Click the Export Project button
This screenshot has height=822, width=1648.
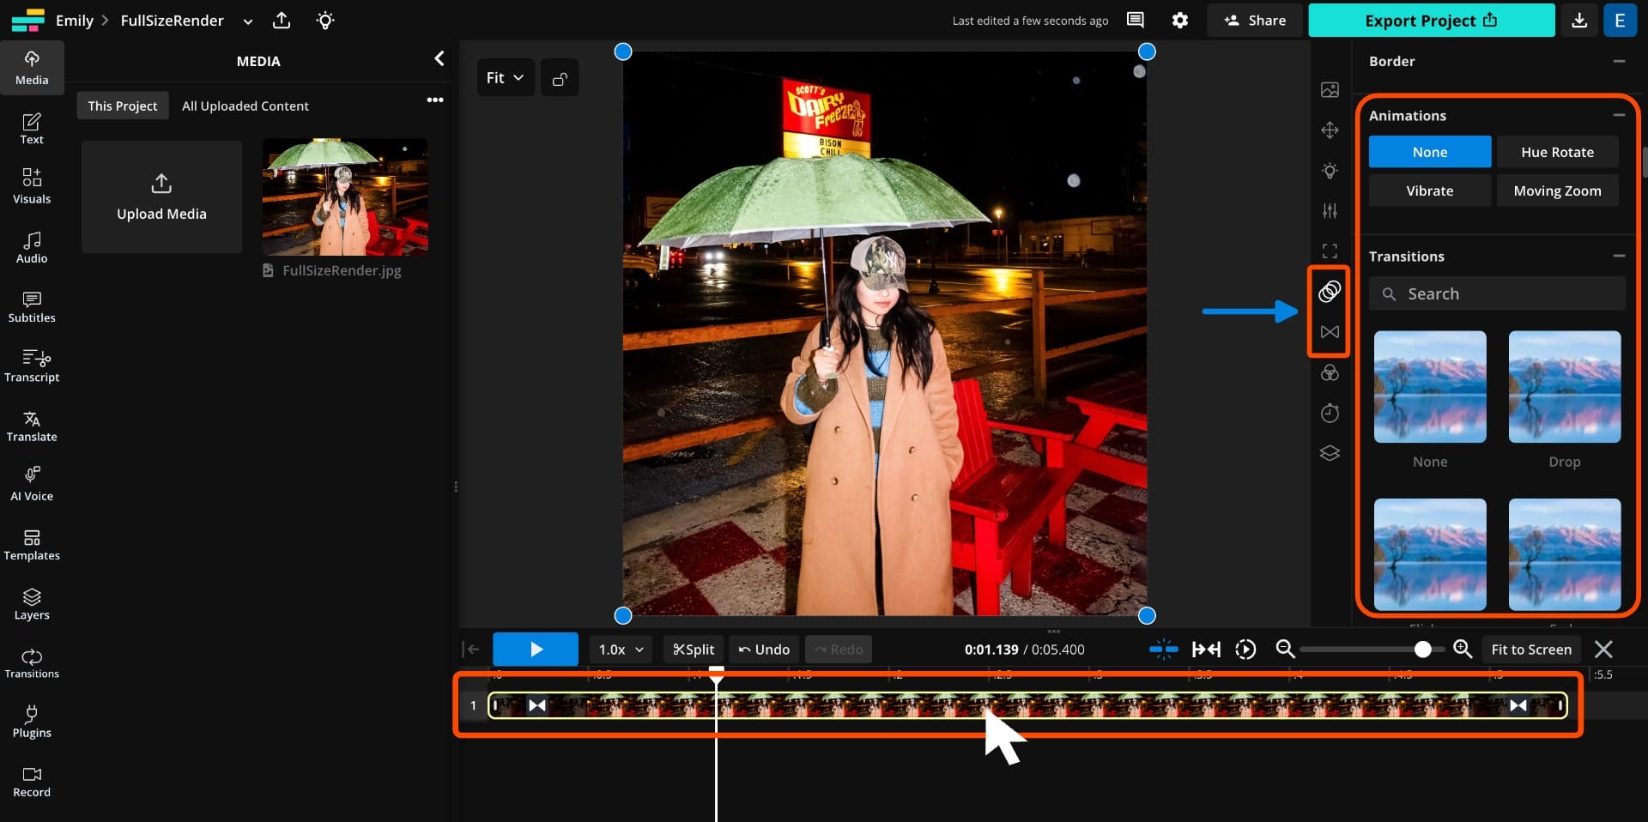pos(1431,20)
